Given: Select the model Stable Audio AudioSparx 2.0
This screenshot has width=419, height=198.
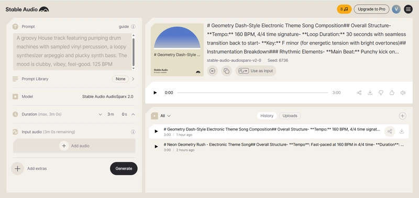Looking at the screenshot, I should click(x=108, y=96).
